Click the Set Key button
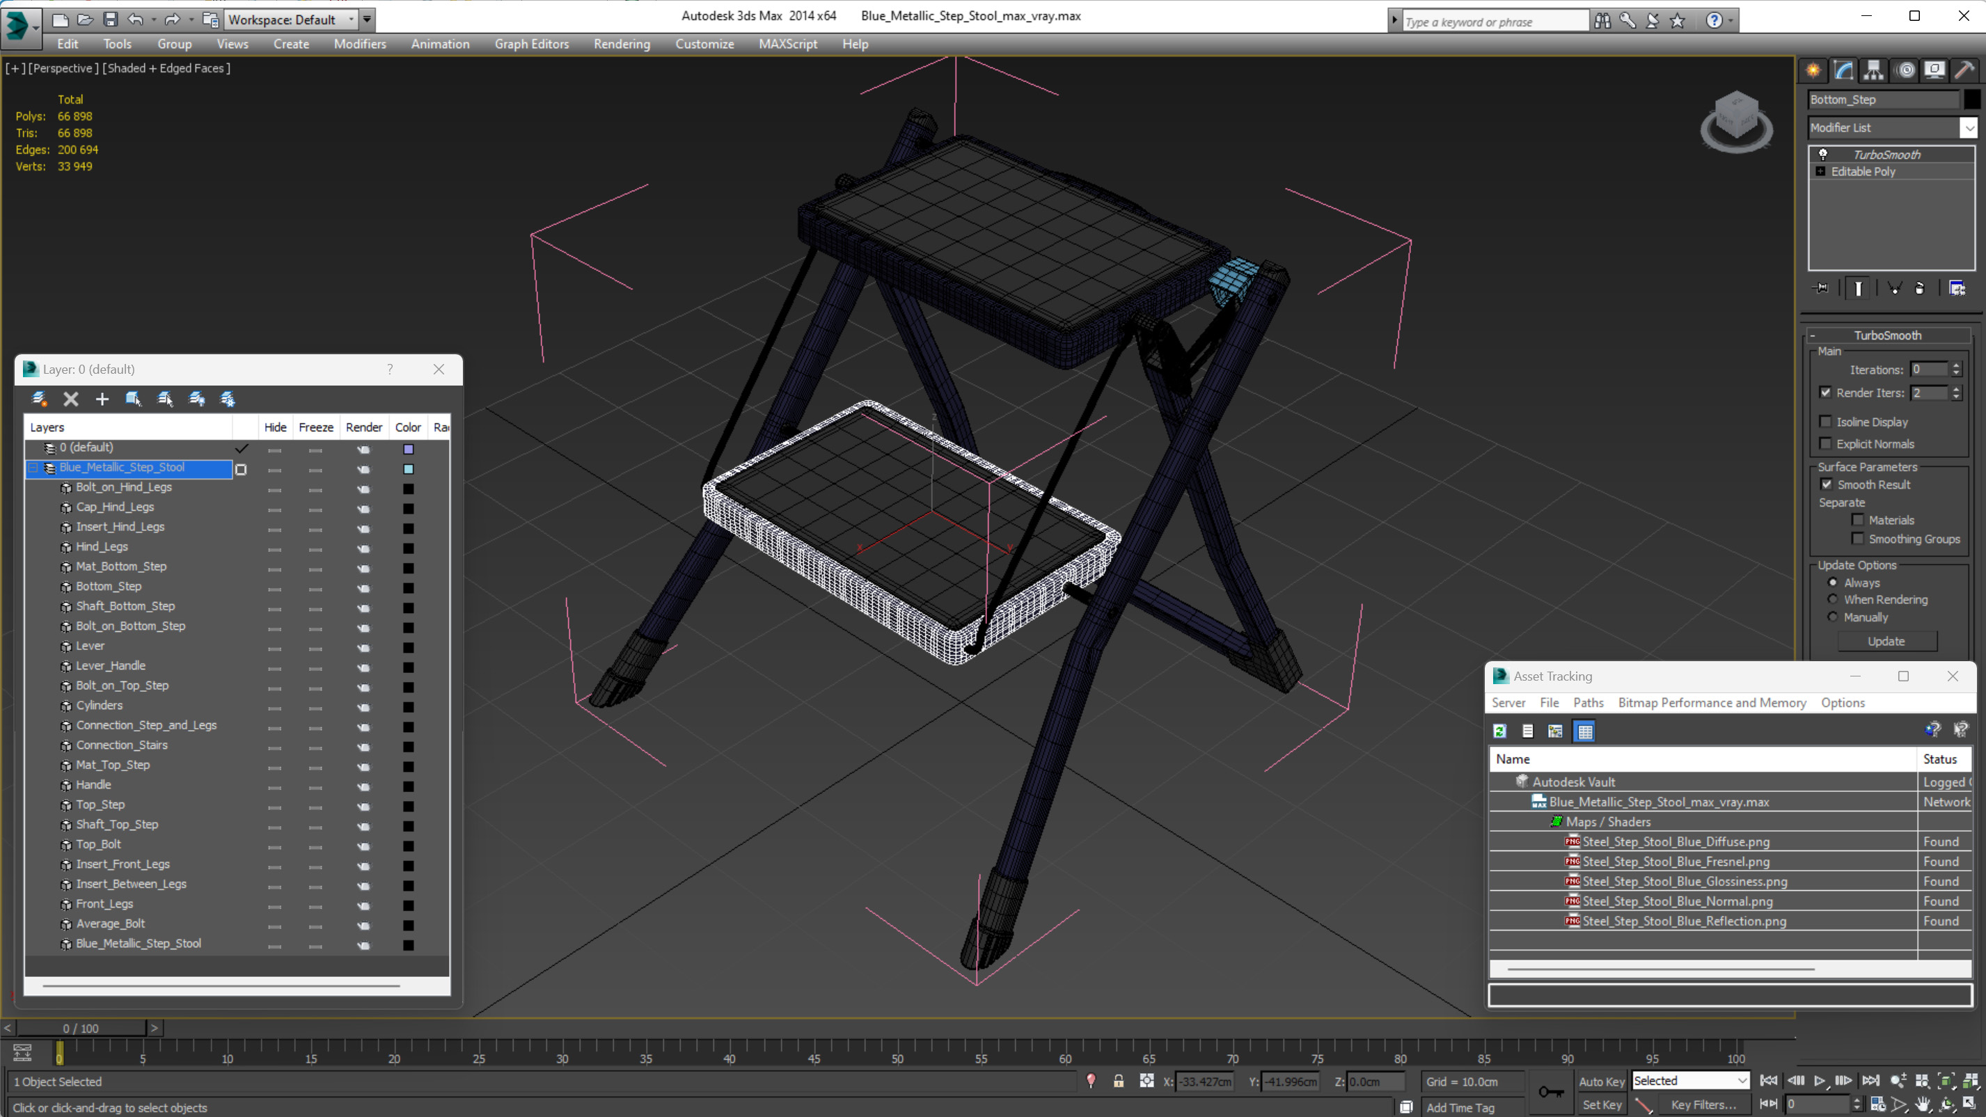Screen dimensions: 1986x1117 click(x=1601, y=1104)
